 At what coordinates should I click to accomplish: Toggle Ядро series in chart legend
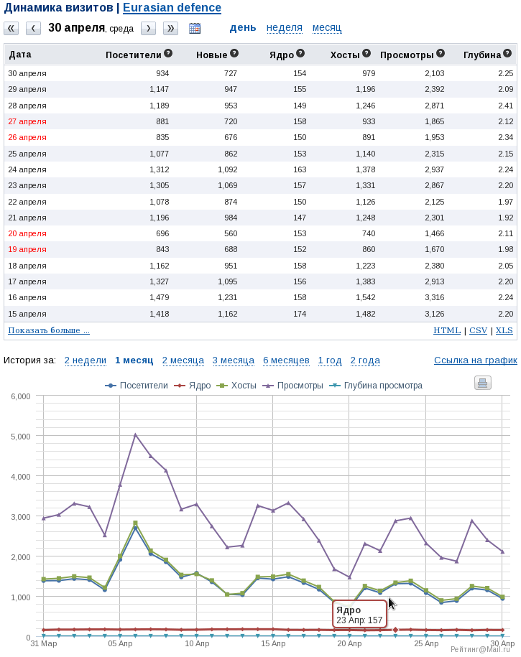192,386
